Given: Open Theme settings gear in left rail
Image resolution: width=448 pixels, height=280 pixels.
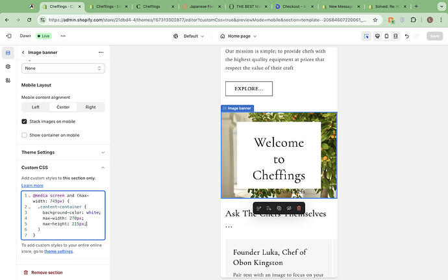Looking at the screenshot, I should pyautogui.click(x=8, y=67).
